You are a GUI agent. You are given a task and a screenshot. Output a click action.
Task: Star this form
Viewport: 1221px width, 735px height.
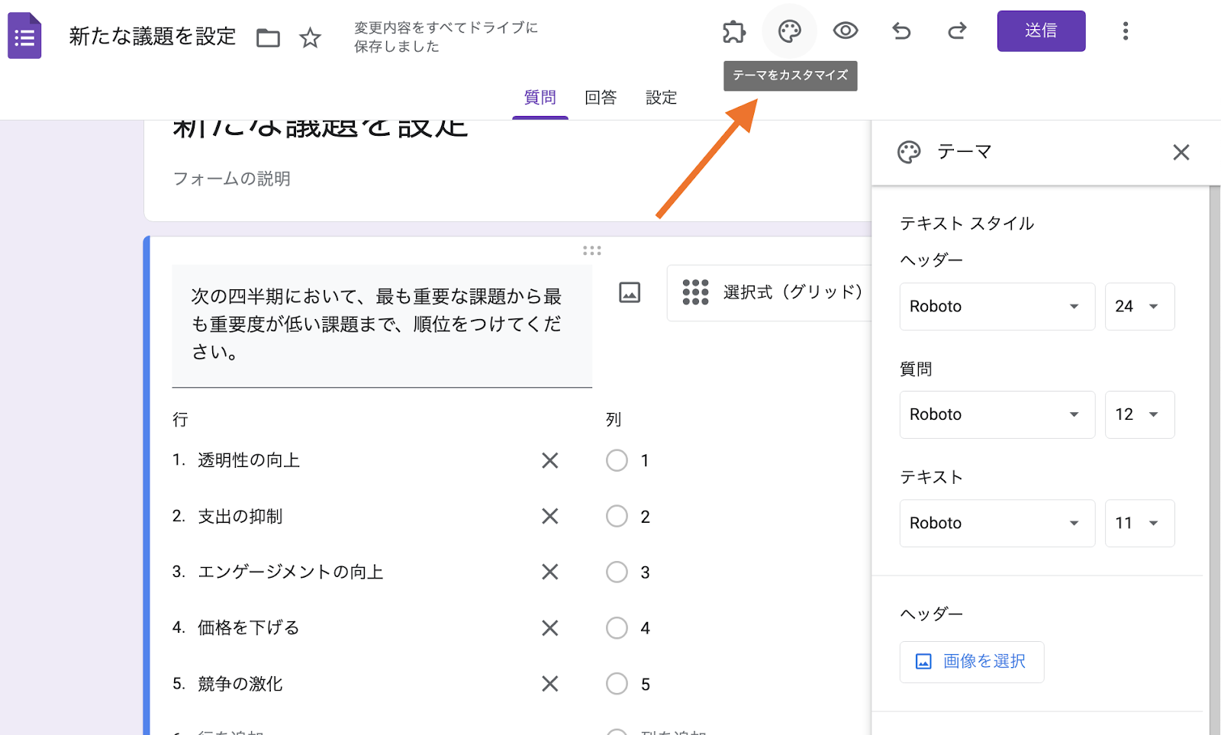[310, 37]
